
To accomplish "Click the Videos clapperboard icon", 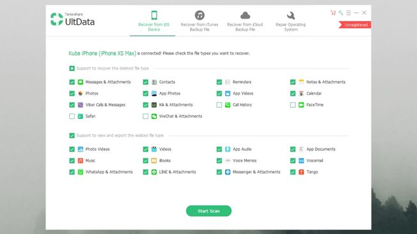I will coord(154,149).
